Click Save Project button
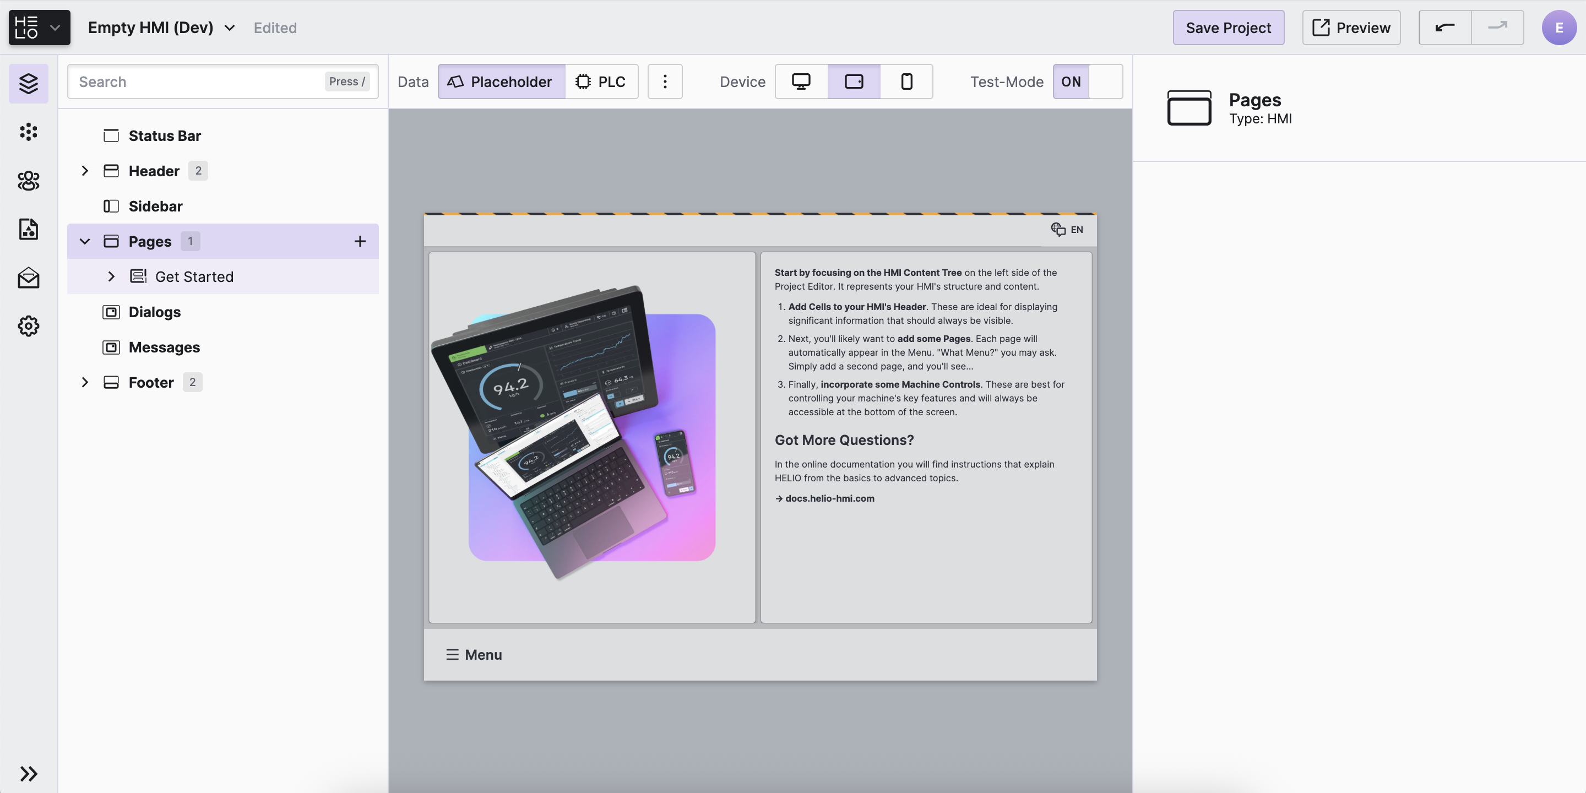Image resolution: width=1586 pixels, height=793 pixels. [1227, 28]
